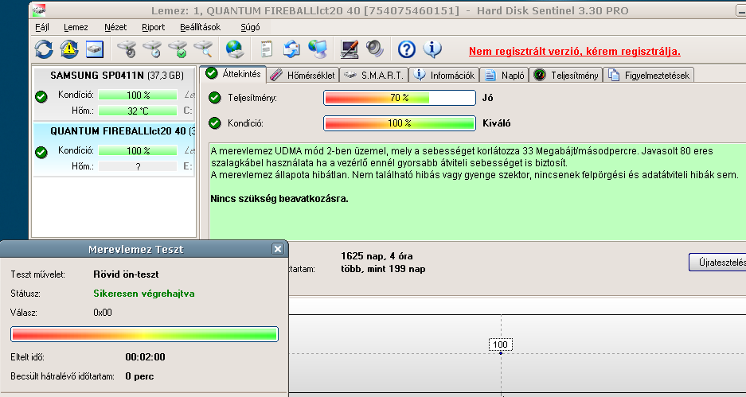Switch to the Napló tab
The image size is (746, 397).
click(505, 75)
